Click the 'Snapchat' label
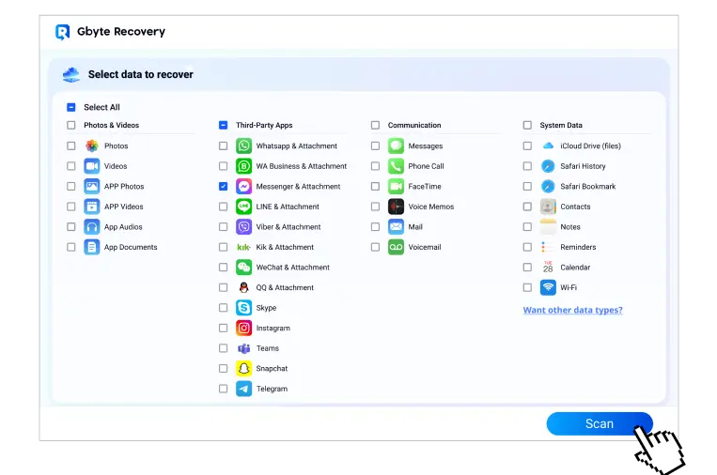Image resolution: width=717 pixels, height=475 pixels. coord(272,368)
